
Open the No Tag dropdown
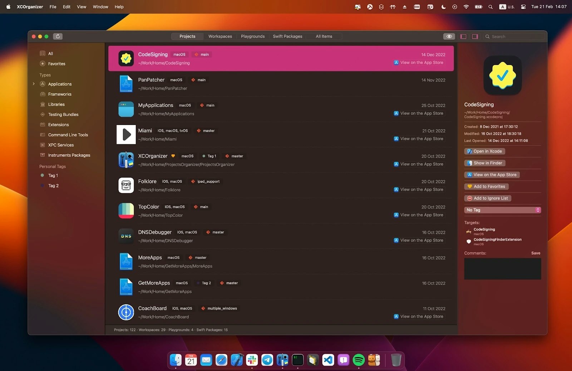[x=502, y=210]
